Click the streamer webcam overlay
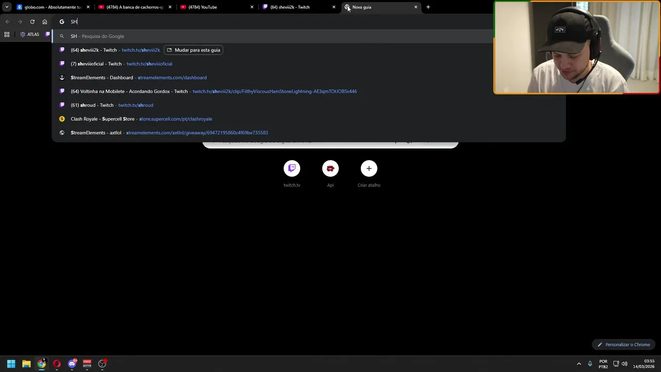The width and height of the screenshot is (661, 372). pyautogui.click(x=577, y=47)
